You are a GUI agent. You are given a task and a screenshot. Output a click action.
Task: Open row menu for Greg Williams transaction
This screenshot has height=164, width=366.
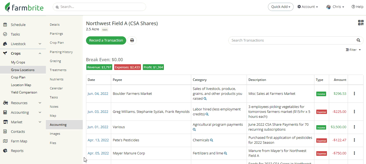click(x=354, y=112)
